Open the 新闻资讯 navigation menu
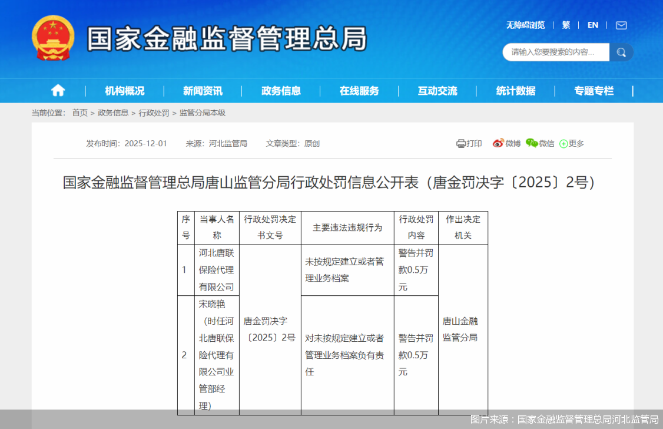Screen dimensions: 663x429 [x=201, y=90]
